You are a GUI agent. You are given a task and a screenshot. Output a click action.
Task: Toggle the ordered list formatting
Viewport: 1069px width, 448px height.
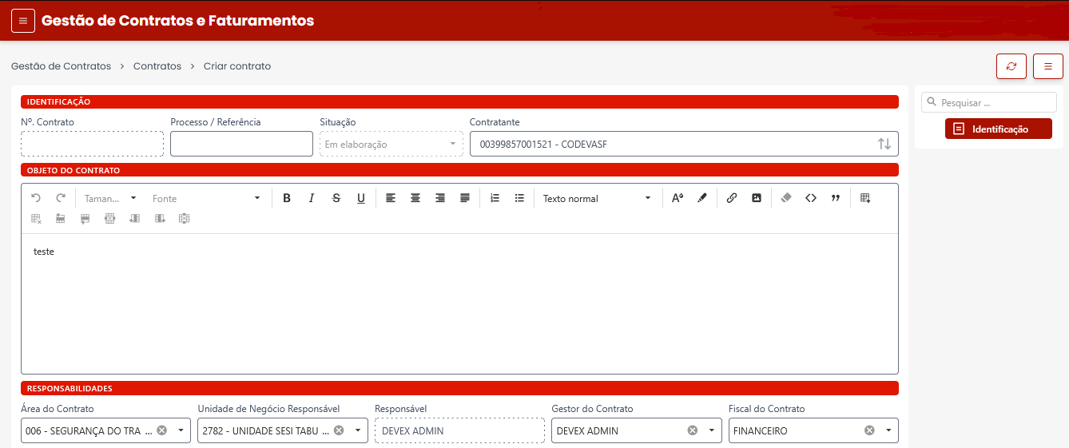tap(495, 198)
